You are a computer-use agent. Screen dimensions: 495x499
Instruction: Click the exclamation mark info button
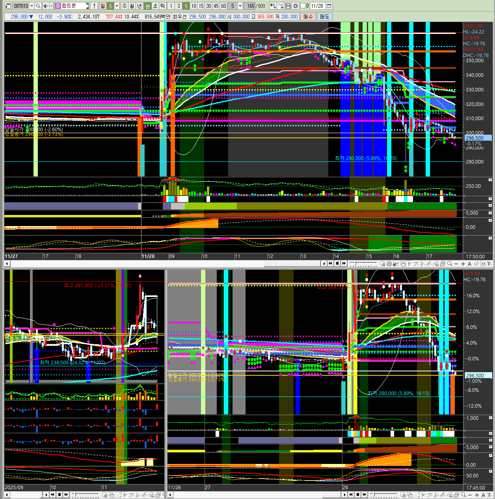click(94, 6)
